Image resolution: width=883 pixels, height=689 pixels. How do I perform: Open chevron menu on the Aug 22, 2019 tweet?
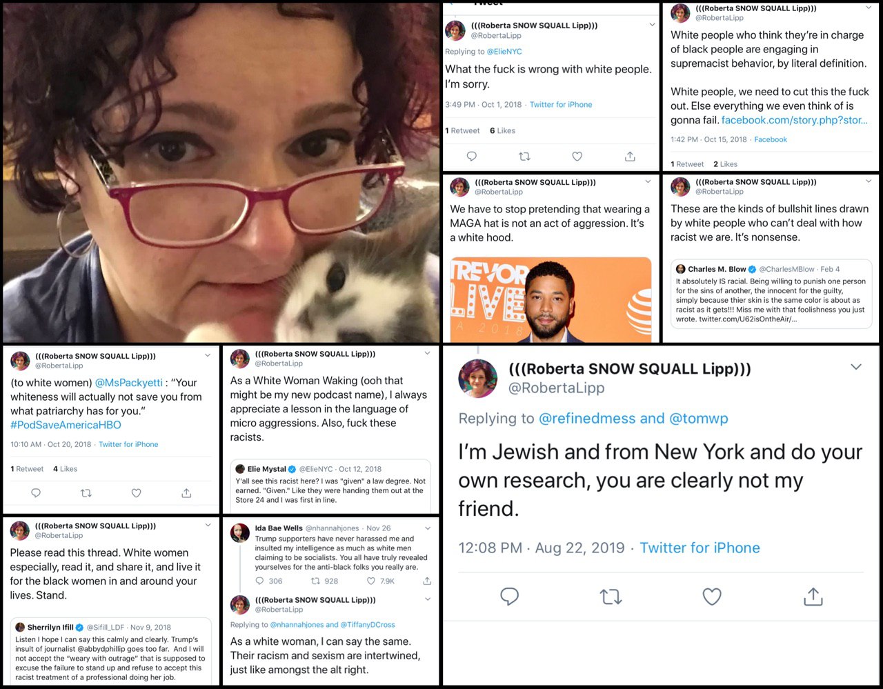tap(856, 367)
